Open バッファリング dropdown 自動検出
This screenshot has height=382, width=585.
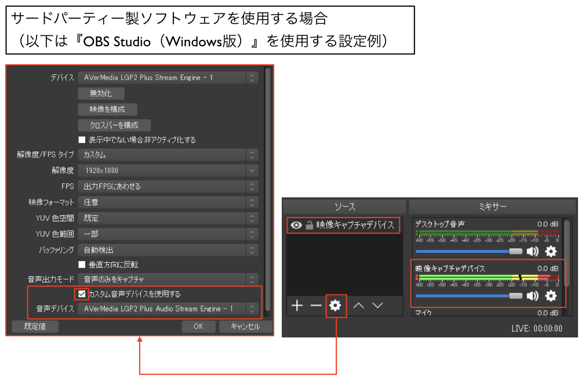pyautogui.click(x=168, y=250)
